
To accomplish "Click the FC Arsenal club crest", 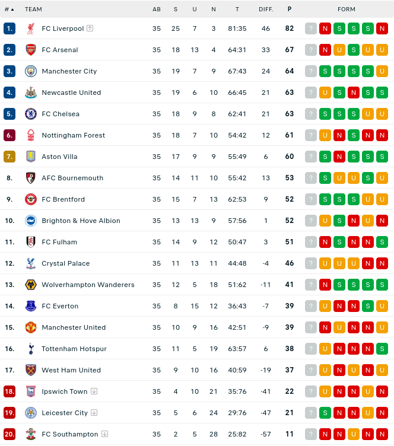I will [31, 50].
